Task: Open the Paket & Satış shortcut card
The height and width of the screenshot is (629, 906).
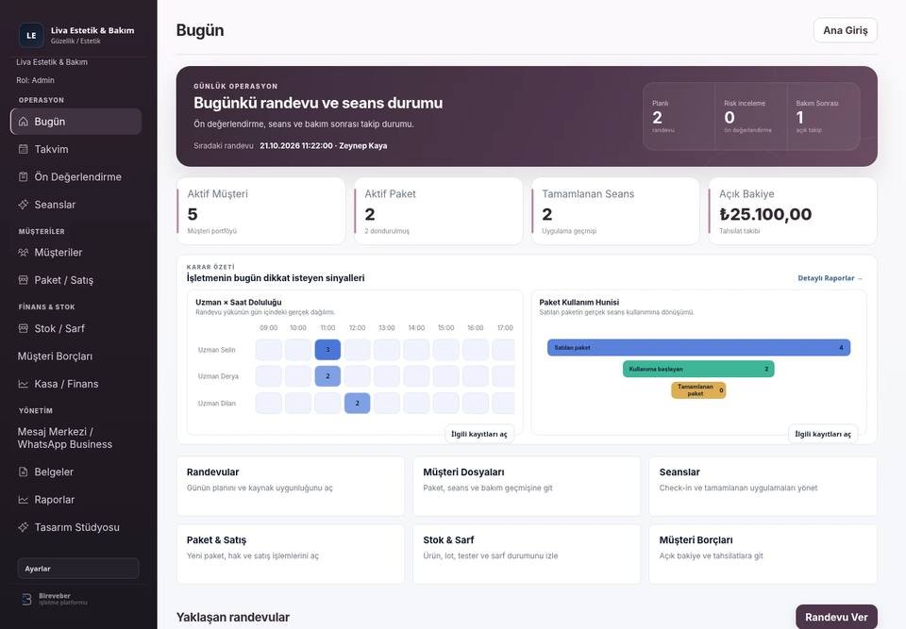Action: (x=291, y=554)
